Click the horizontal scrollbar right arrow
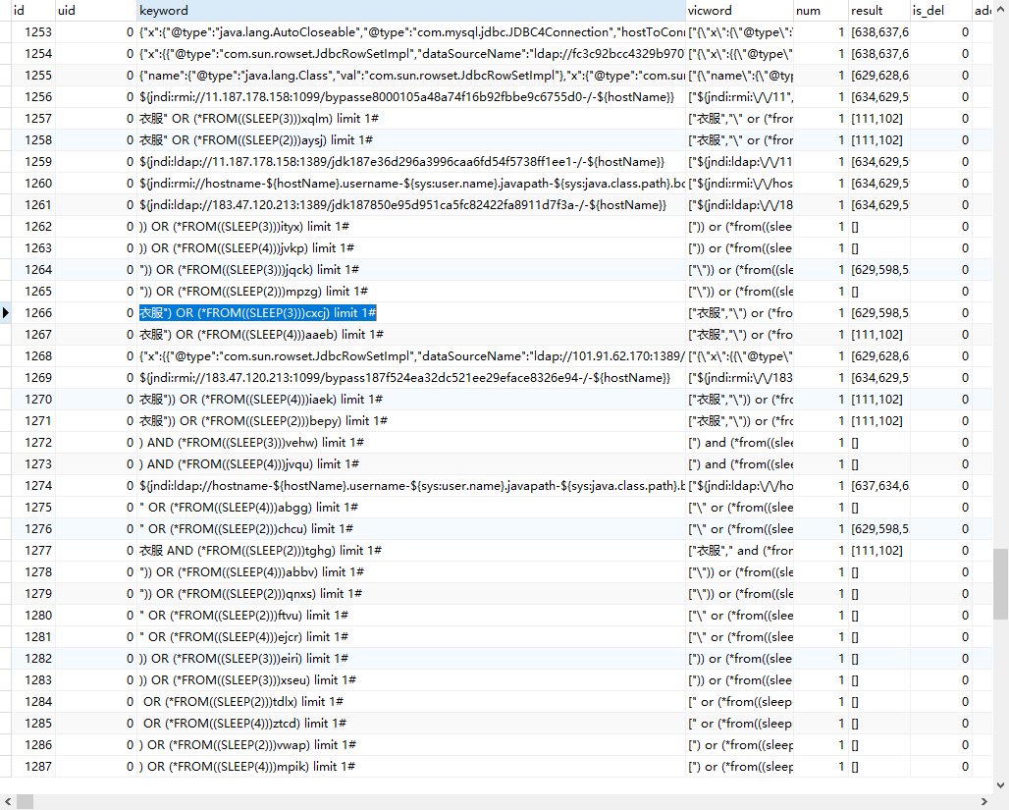1009x810 pixels. tap(984, 801)
